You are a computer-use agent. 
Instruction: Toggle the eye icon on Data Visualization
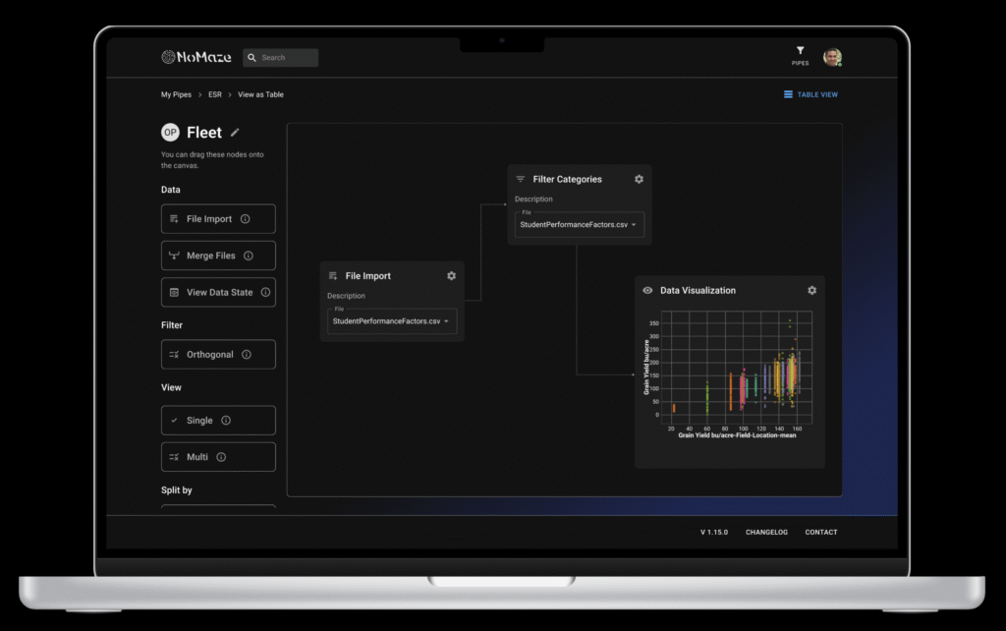click(x=647, y=291)
